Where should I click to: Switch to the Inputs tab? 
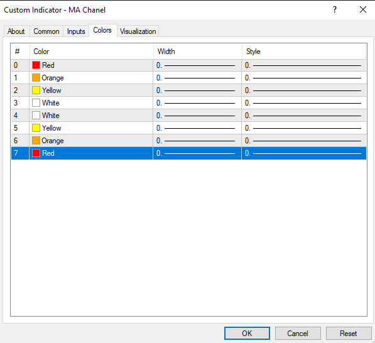(x=76, y=31)
